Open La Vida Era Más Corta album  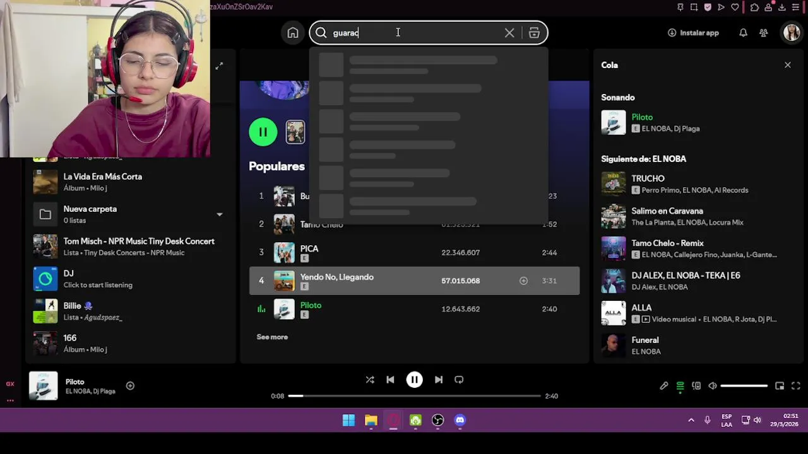pos(129,182)
